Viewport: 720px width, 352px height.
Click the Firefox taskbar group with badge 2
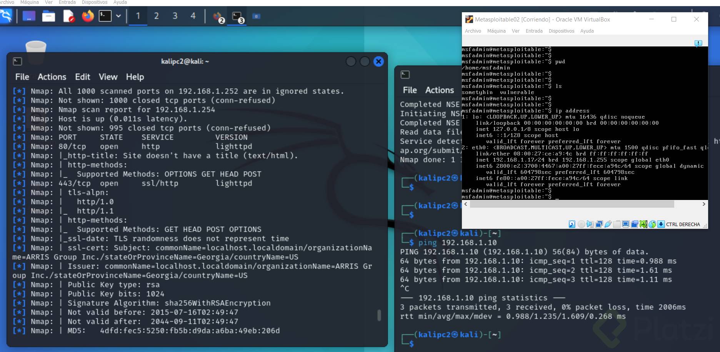218,17
